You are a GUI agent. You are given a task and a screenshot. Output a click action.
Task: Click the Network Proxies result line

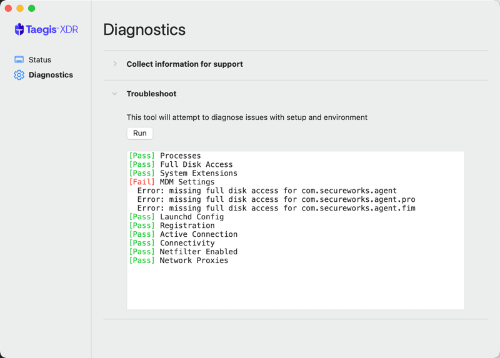[x=179, y=261]
